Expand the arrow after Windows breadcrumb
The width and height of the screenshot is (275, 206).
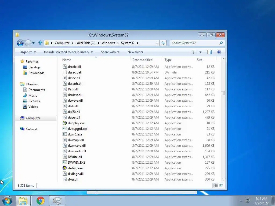(118, 43)
